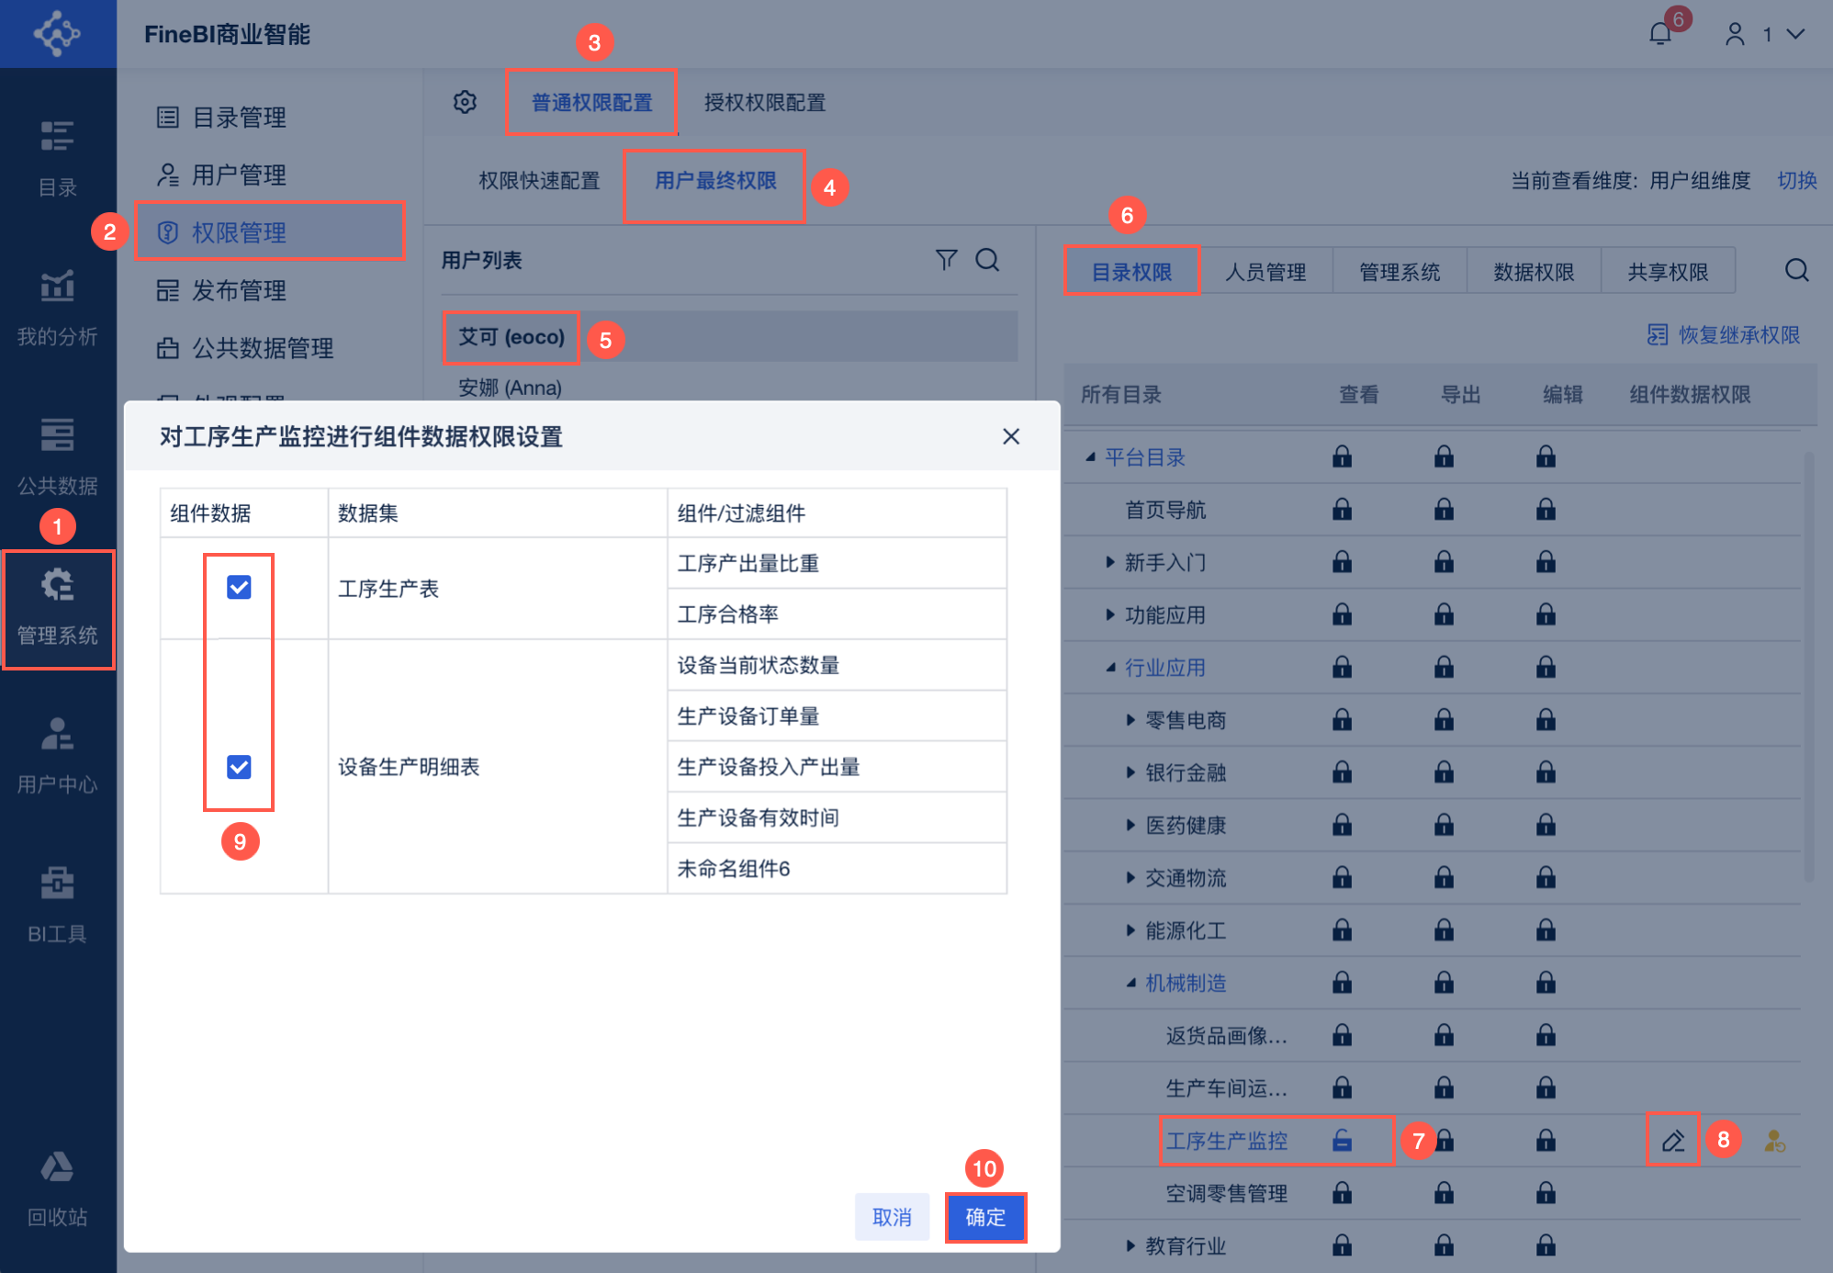Select the 数据权限 tab
This screenshot has width=1833, height=1273.
pos(1533,272)
